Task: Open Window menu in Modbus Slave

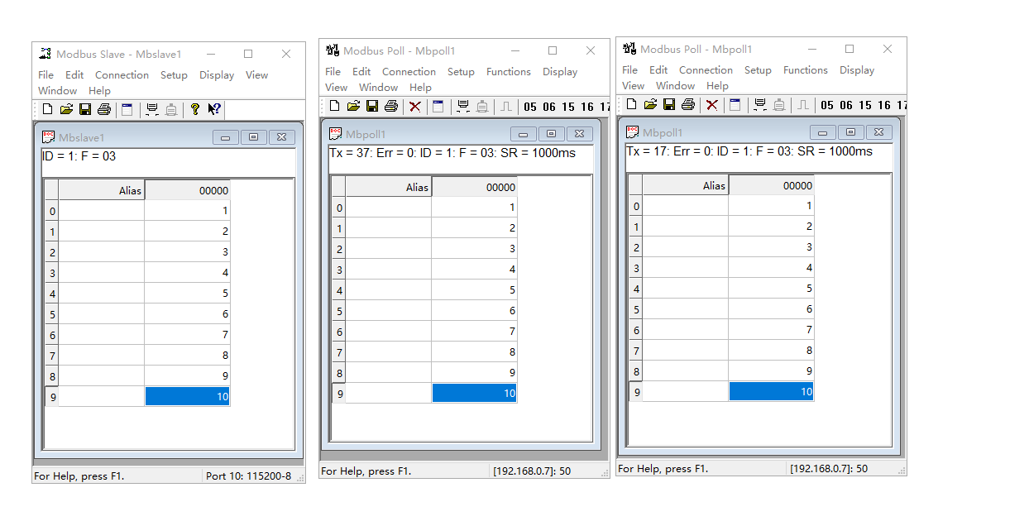Action: click(58, 91)
